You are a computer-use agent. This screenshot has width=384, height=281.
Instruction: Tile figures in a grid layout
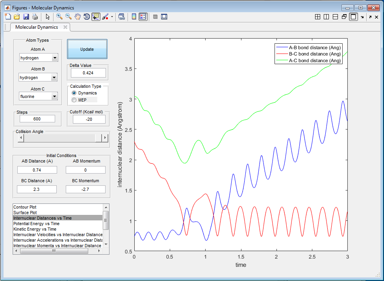[318, 17]
